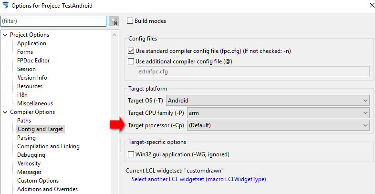The height and width of the screenshot is (194, 375).
Task: Enable Use additional compiler config file
Action: 131,61
